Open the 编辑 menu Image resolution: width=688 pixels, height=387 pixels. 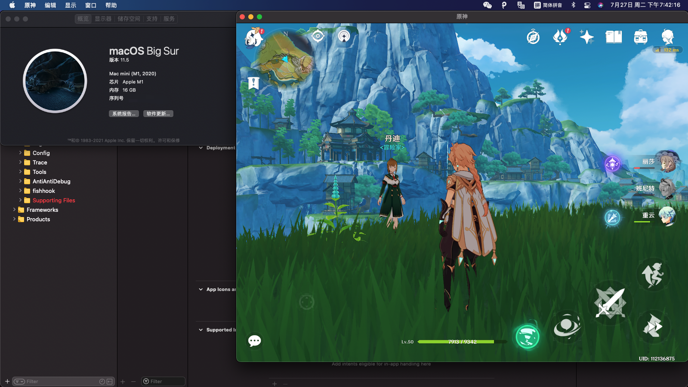click(x=50, y=5)
